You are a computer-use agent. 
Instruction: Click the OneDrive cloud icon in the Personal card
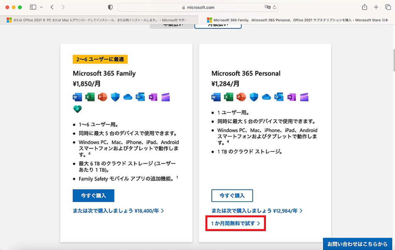pos(267,97)
